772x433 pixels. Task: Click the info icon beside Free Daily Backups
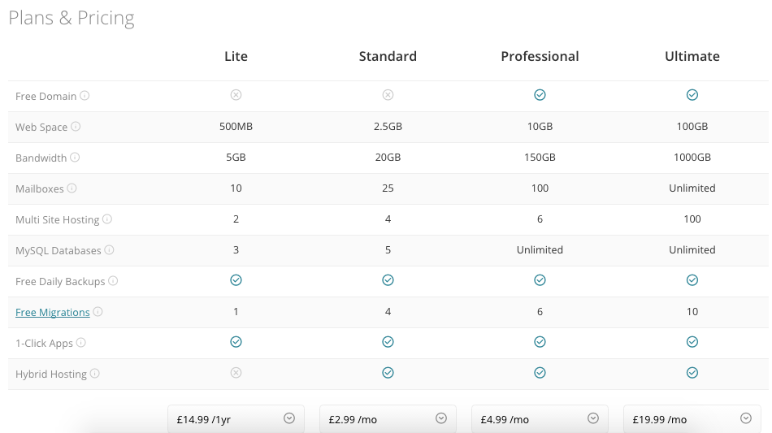click(x=113, y=281)
